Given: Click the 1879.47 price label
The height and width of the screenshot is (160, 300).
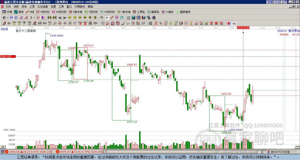Looking at the screenshot, I should click(x=88, y=45).
